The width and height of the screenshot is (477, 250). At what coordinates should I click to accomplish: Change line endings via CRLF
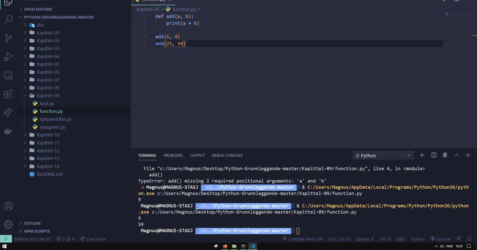pyautogui.click(x=401, y=239)
